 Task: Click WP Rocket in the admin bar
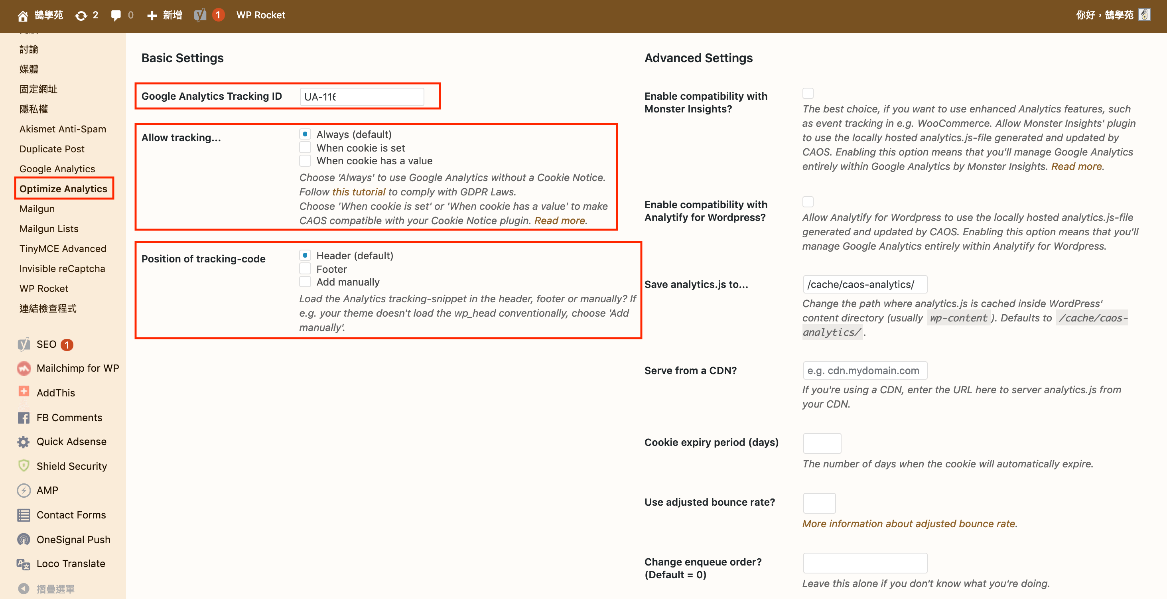point(261,15)
